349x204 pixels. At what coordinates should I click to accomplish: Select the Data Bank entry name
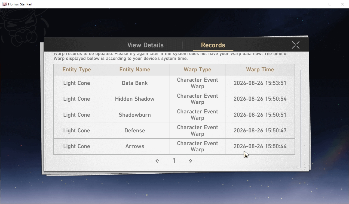coord(135,83)
